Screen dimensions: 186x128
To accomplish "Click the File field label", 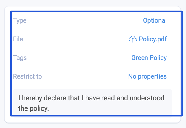I will 18,39.
